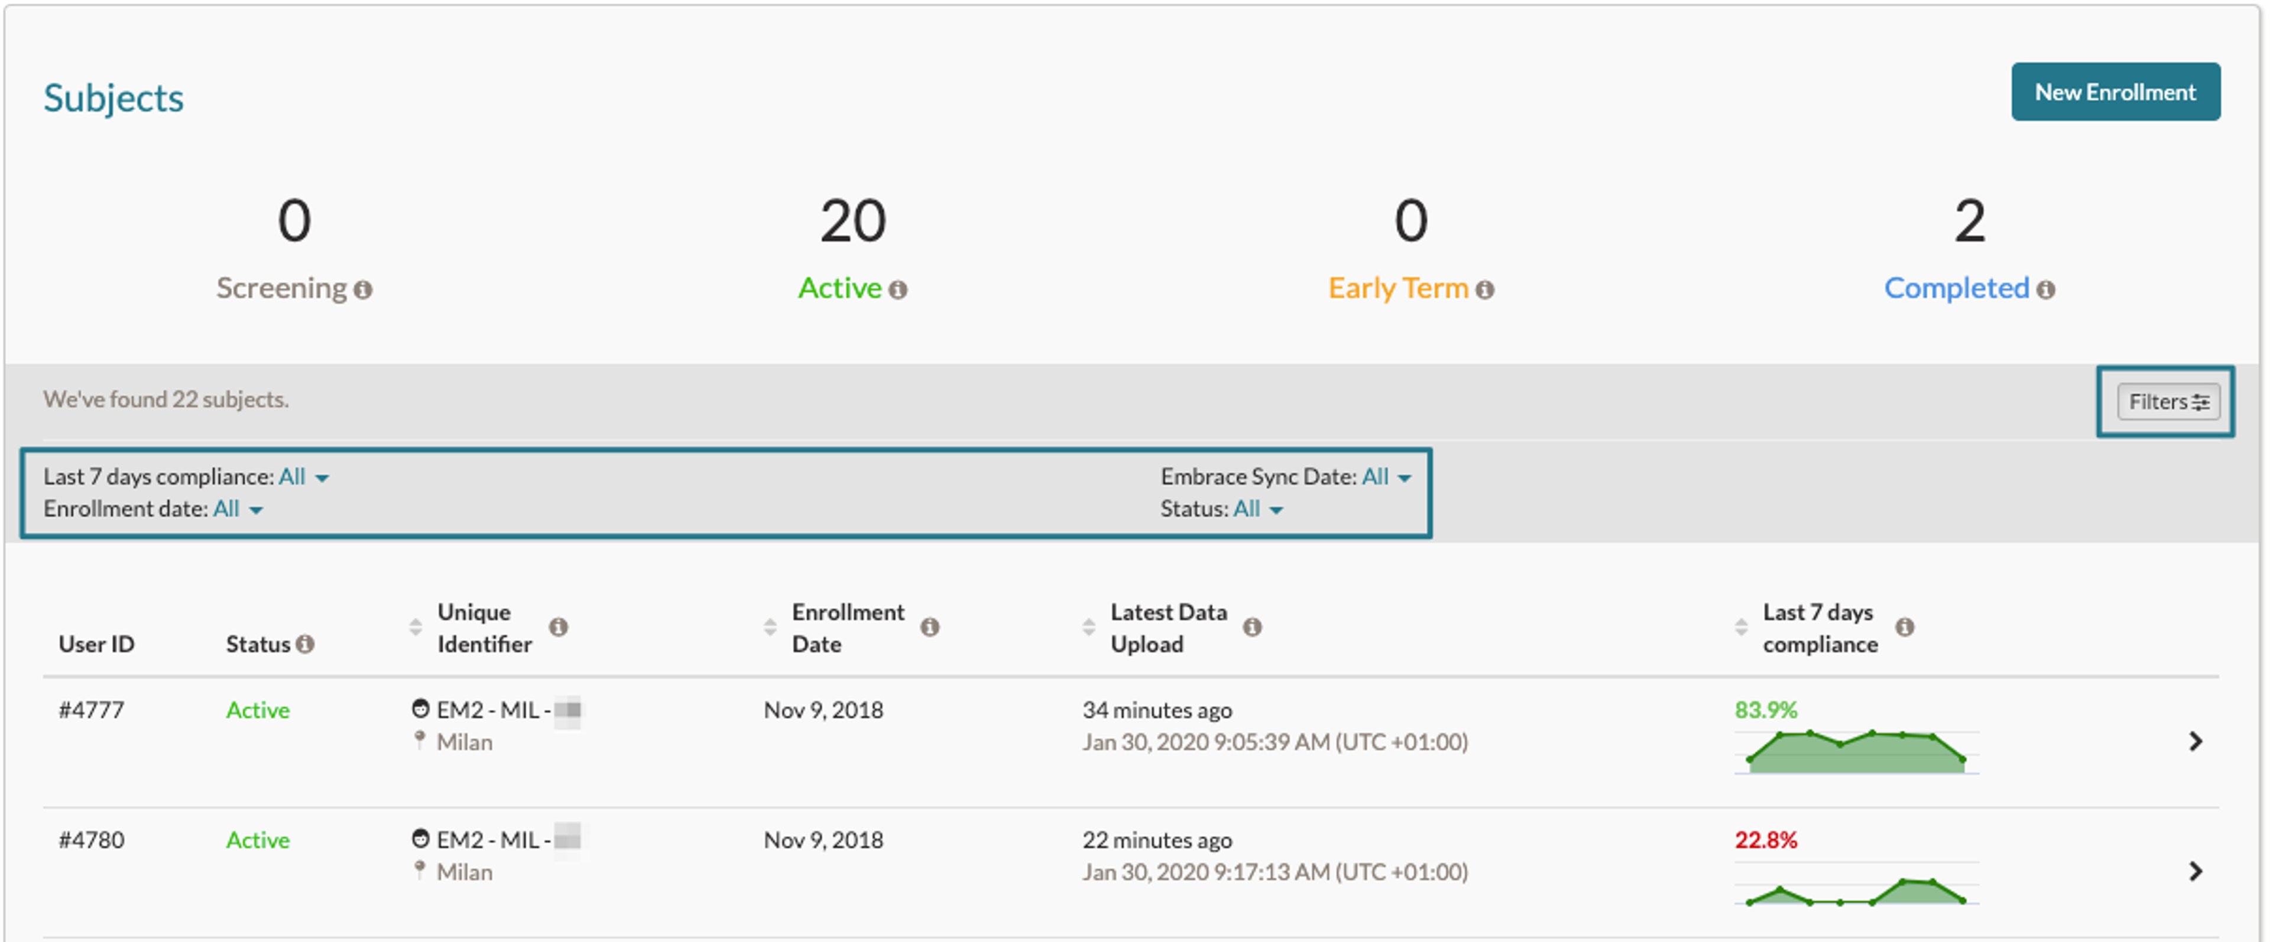
Task: Click the Enrollment Date column info icon
Action: coord(930,627)
